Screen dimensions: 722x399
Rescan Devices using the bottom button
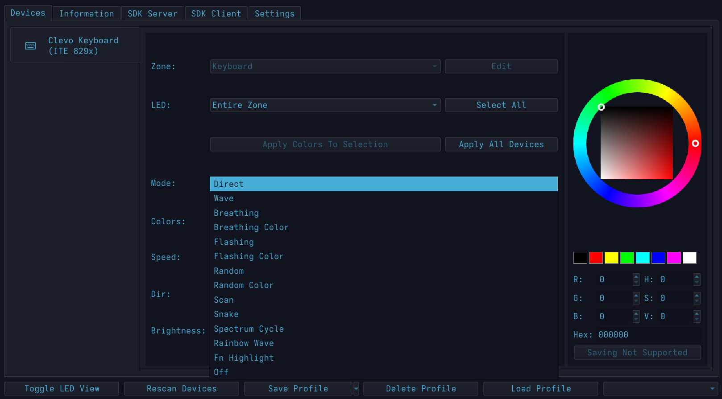(182, 389)
